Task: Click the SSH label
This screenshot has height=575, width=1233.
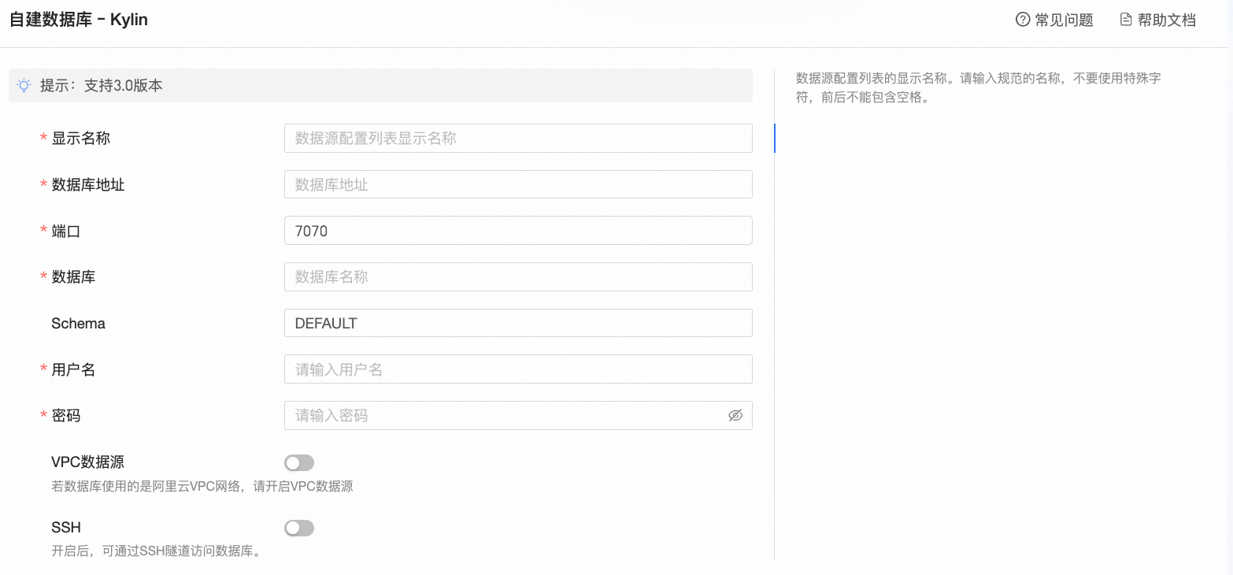Action: [66, 527]
